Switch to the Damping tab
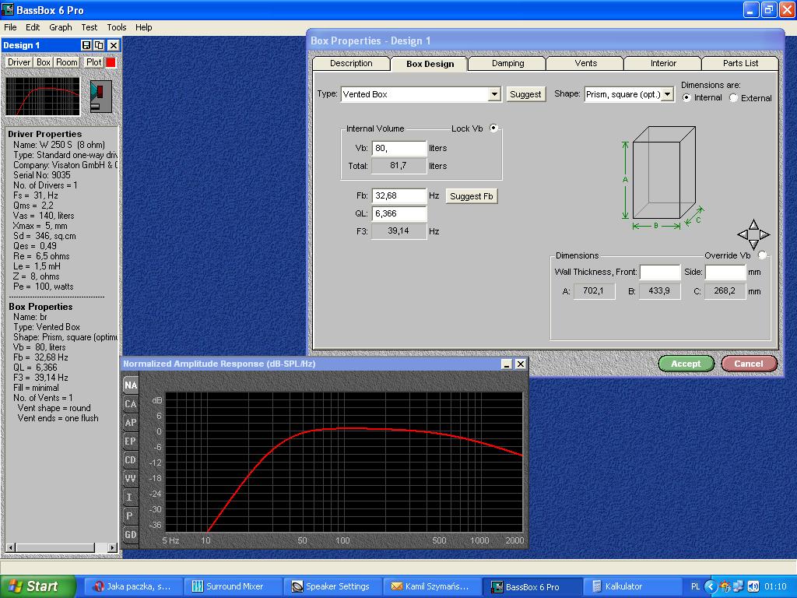This screenshot has height=598, width=797. click(x=507, y=64)
